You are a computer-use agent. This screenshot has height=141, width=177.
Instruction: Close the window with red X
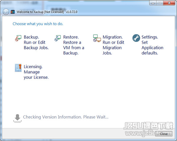169,3
